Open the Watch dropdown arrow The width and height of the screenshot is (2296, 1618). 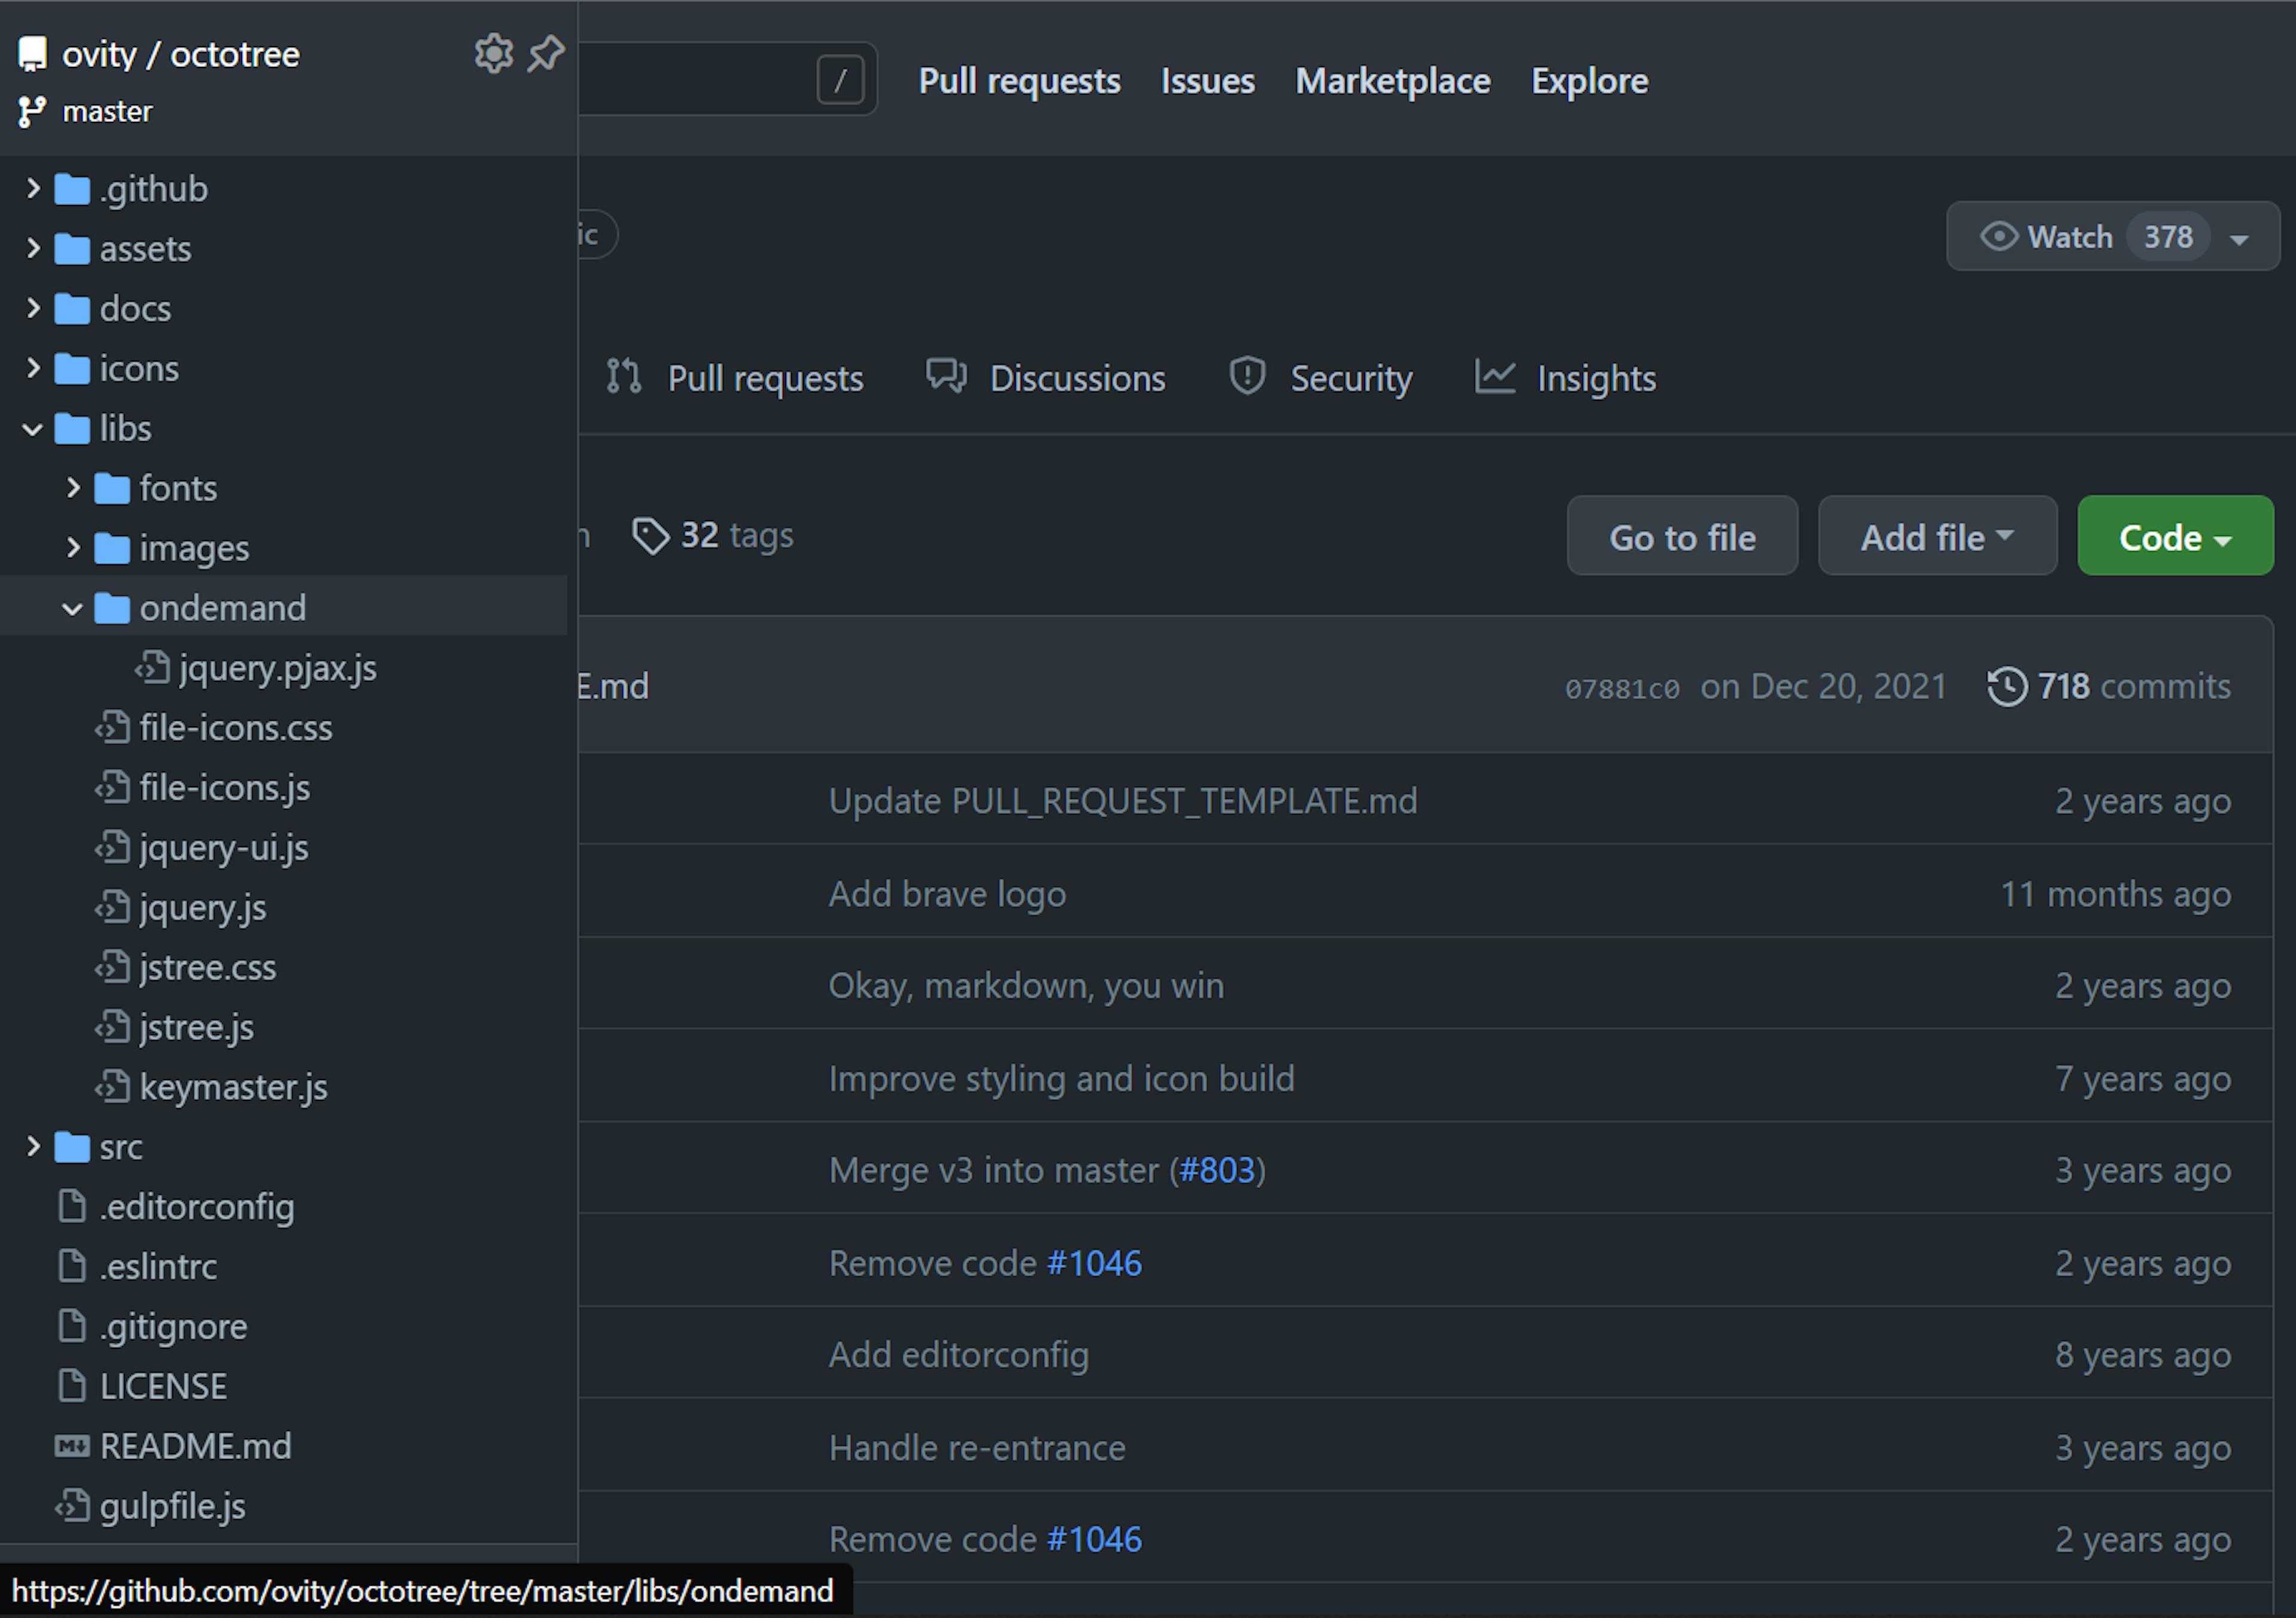coord(2240,239)
